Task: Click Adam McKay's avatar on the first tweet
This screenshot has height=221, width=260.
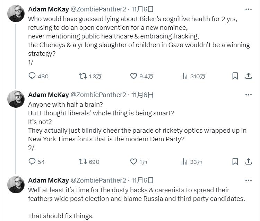Action: (x=16, y=14)
